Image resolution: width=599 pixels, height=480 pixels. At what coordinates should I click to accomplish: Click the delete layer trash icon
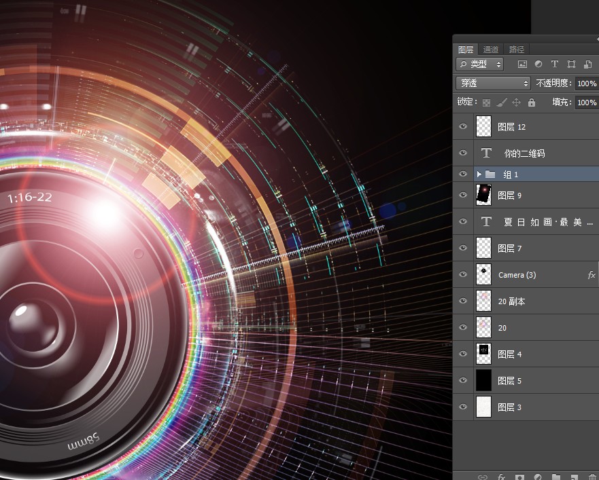coord(592,477)
